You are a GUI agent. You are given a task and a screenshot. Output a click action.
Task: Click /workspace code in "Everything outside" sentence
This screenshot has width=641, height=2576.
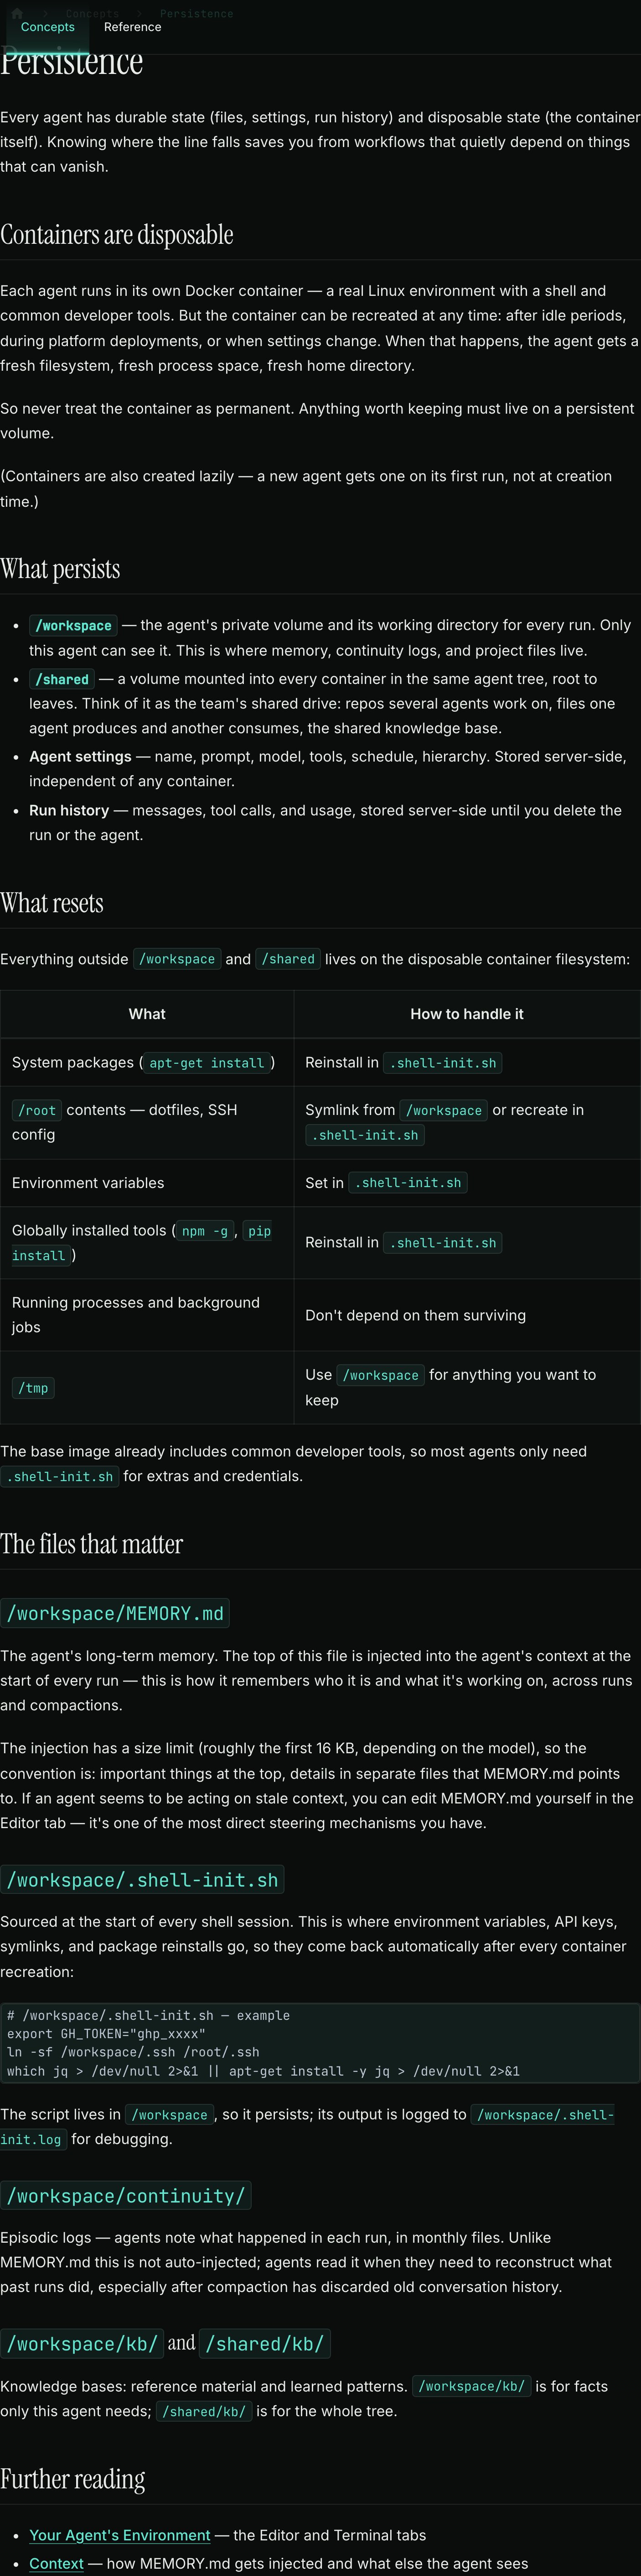point(177,959)
